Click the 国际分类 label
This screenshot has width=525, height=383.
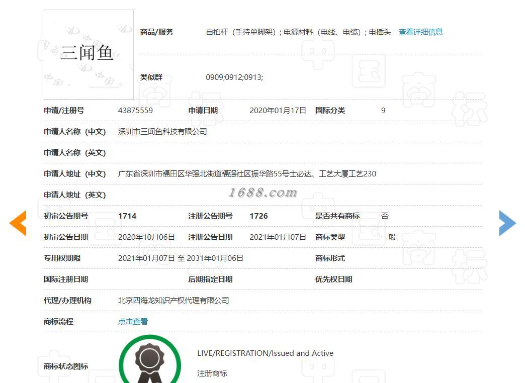330,111
